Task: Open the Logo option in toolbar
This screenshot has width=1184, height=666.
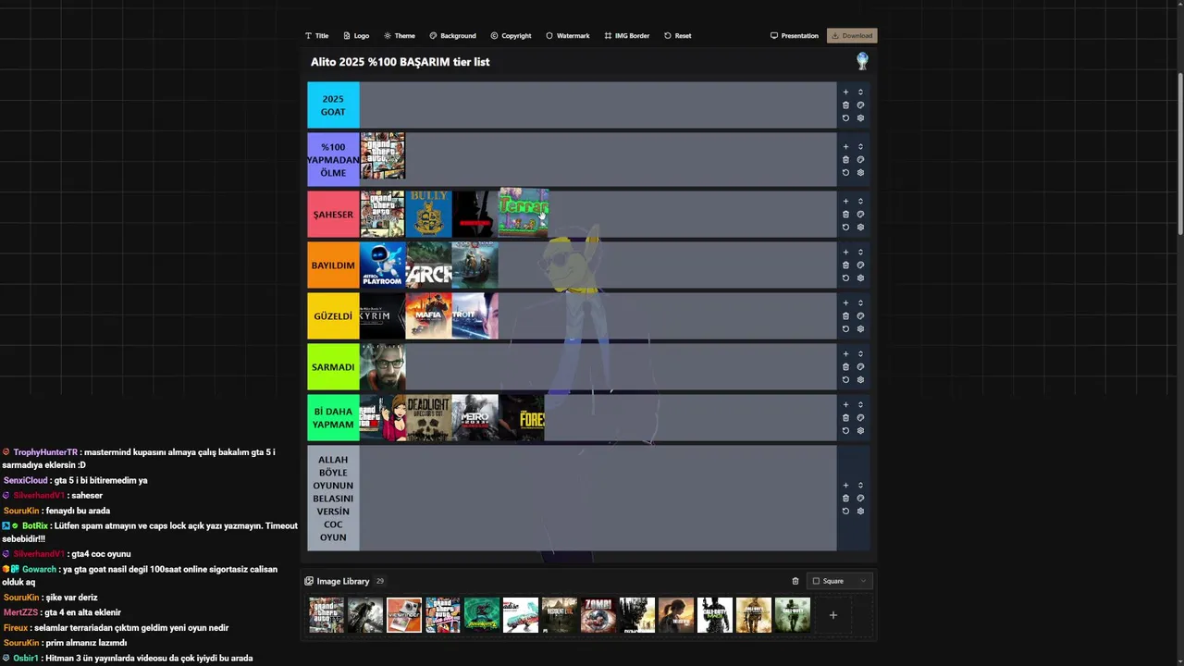Action: coord(356,36)
